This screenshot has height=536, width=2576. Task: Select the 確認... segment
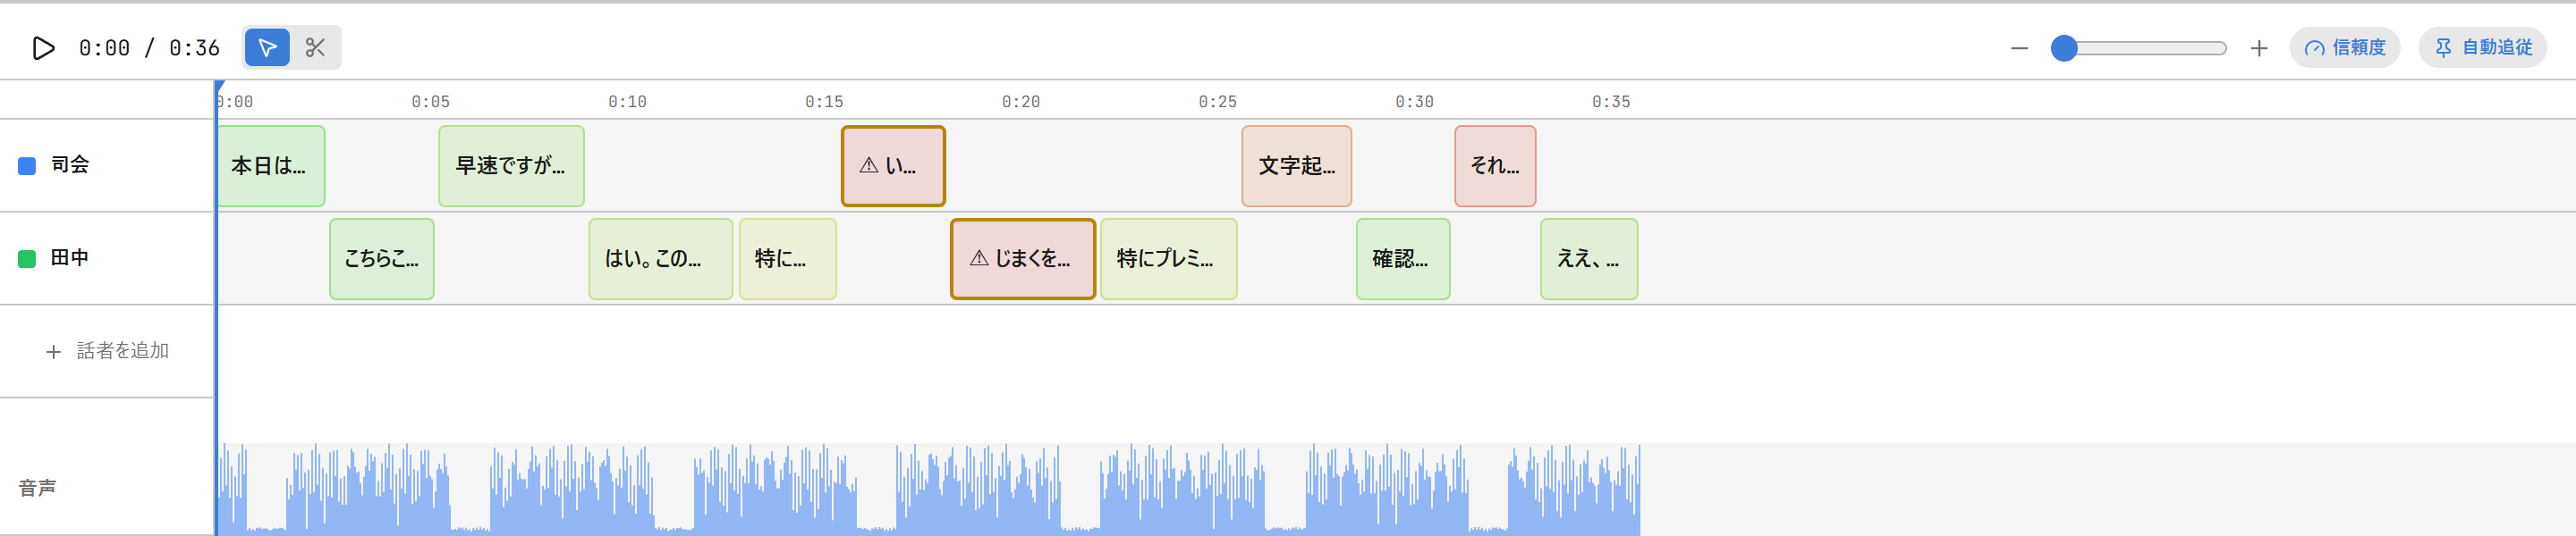1403,258
